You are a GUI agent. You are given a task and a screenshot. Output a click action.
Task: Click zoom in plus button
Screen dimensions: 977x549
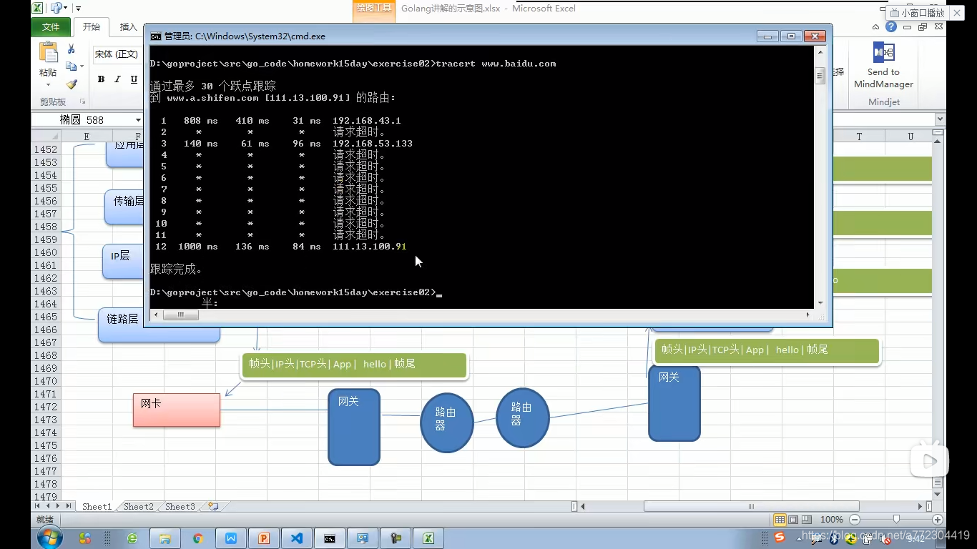938,520
